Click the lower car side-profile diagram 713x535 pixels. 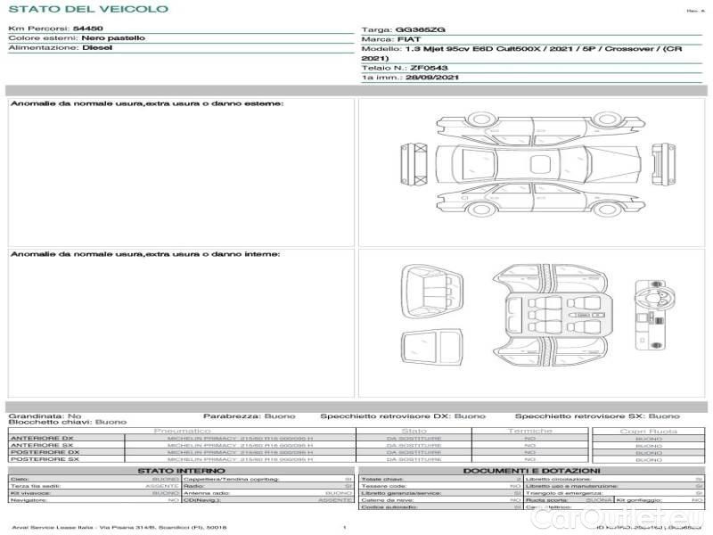[x=532, y=200]
